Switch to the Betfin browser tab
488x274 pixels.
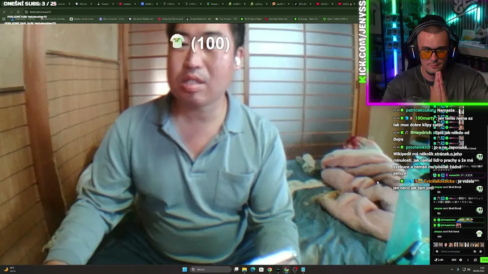click(149, 4)
